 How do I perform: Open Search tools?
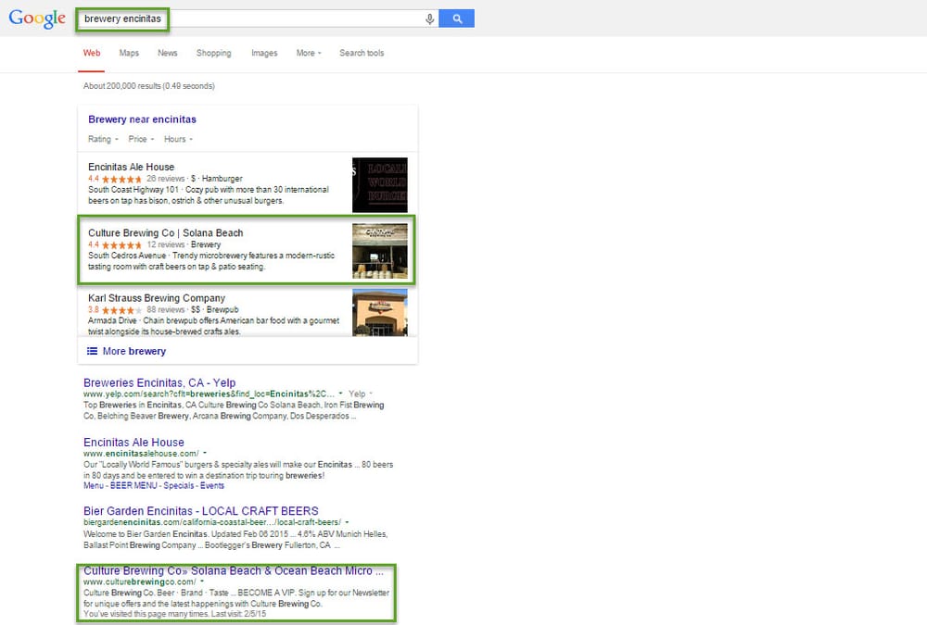[362, 53]
